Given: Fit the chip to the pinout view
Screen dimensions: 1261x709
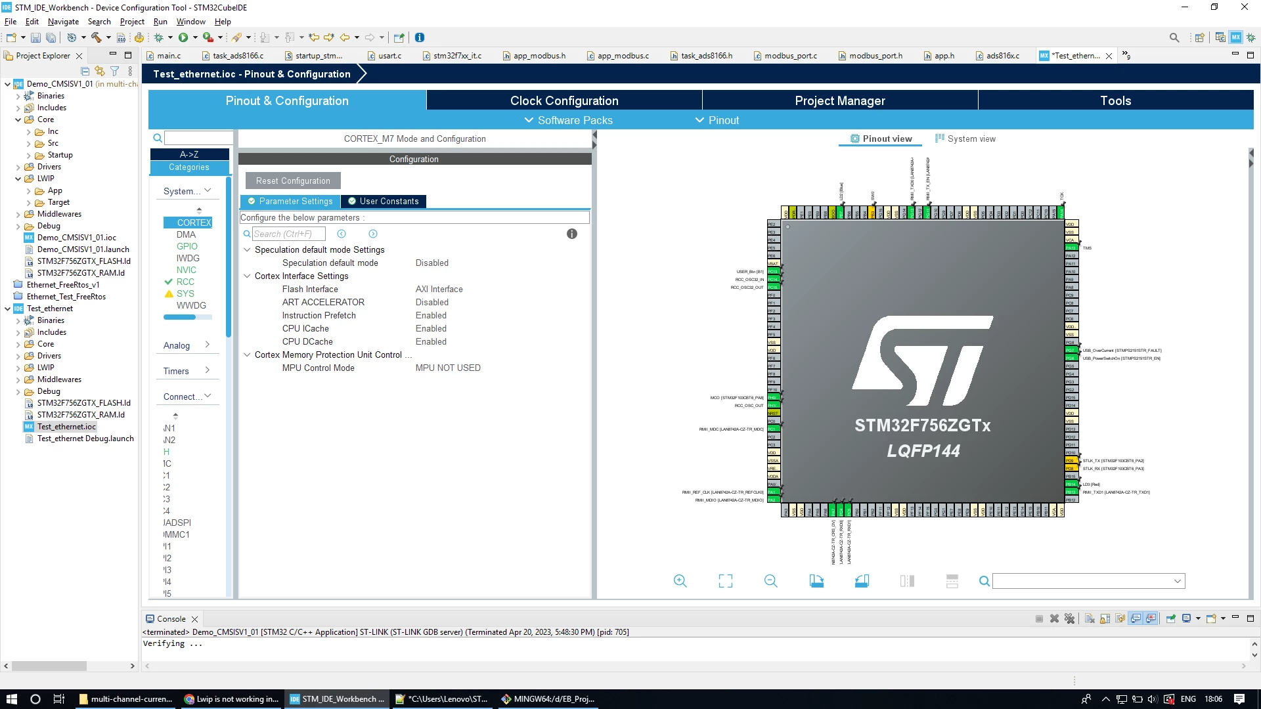Looking at the screenshot, I should click(725, 581).
